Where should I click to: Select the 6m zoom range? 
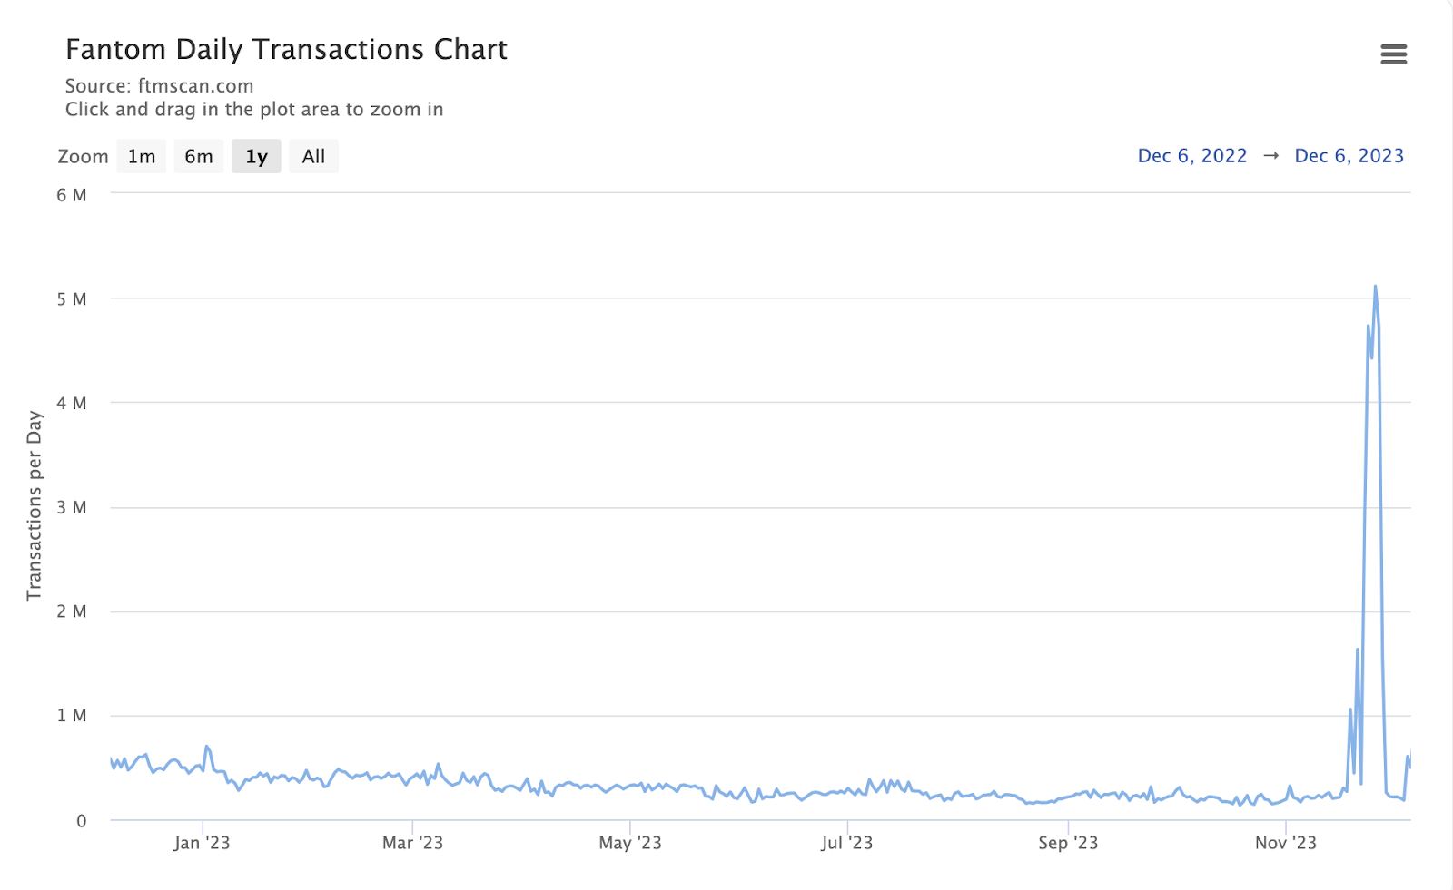tap(199, 157)
